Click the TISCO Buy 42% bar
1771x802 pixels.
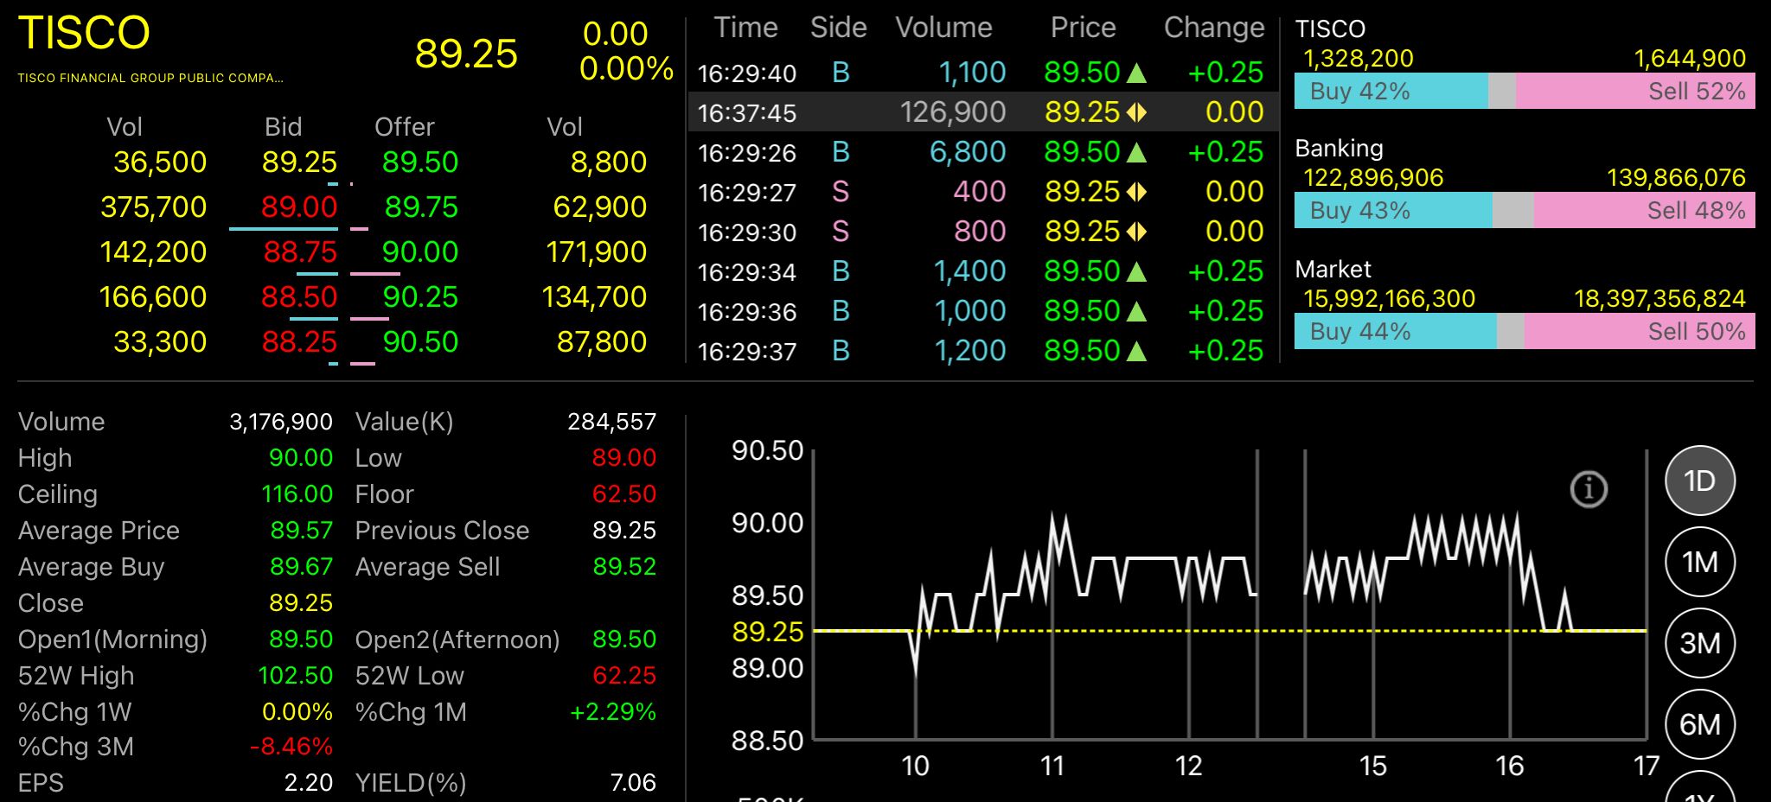1391,91
